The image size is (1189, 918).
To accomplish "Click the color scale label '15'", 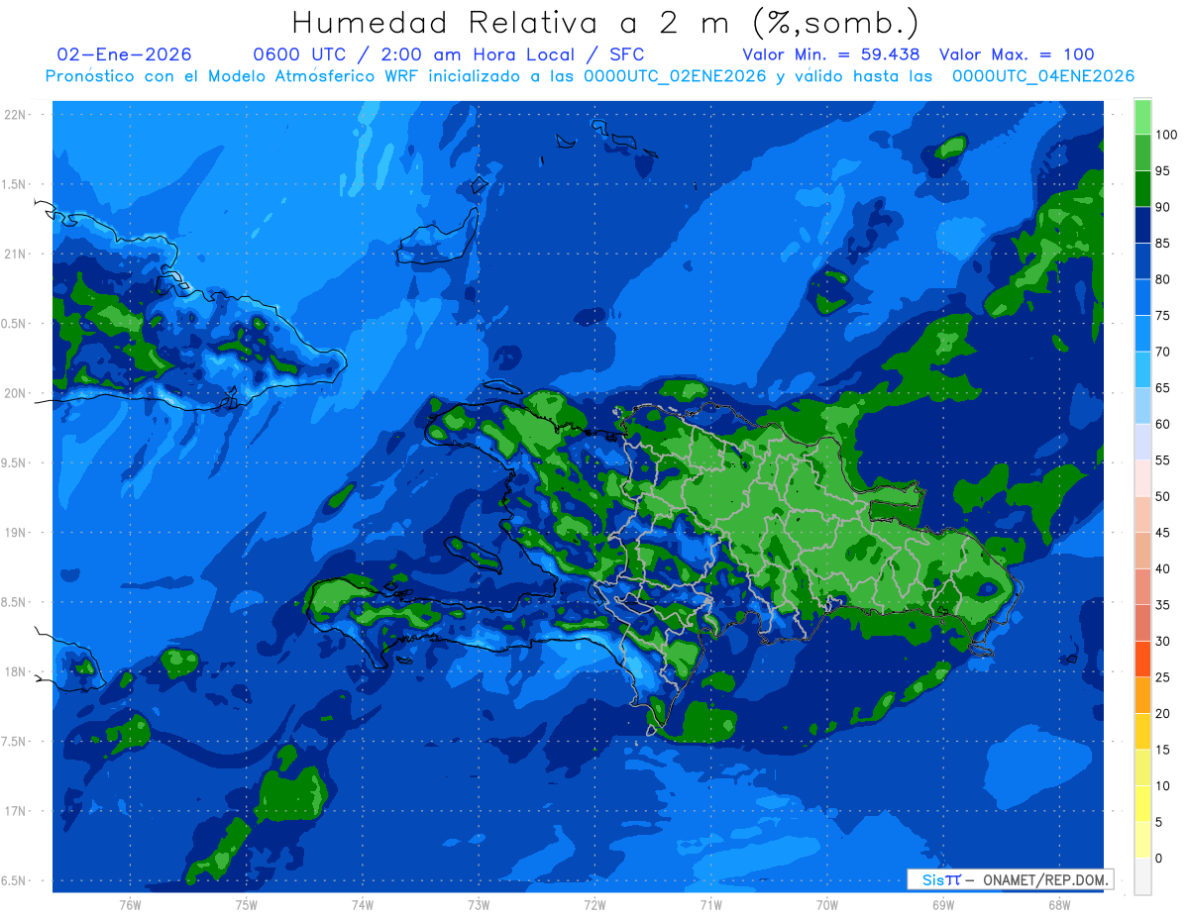I will click(1162, 750).
